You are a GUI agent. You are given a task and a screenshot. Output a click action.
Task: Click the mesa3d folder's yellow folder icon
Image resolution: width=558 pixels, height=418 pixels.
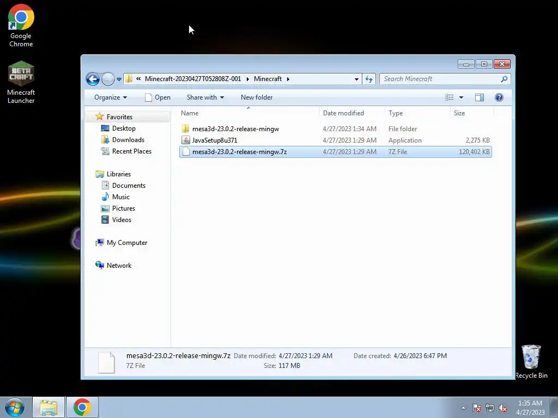pyautogui.click(x=186, y=129)
